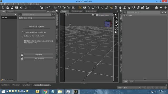Screen dimensions: 168x94
Task: Create a new linear point light
Action: coord(55,8)
